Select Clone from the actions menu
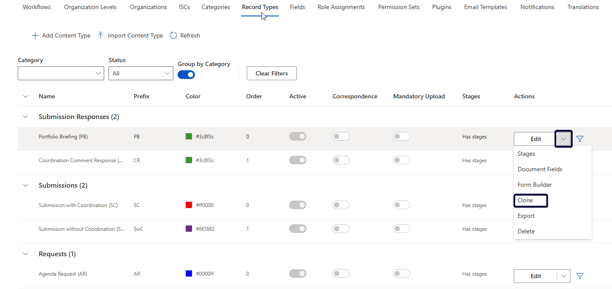 click(526, 201)
